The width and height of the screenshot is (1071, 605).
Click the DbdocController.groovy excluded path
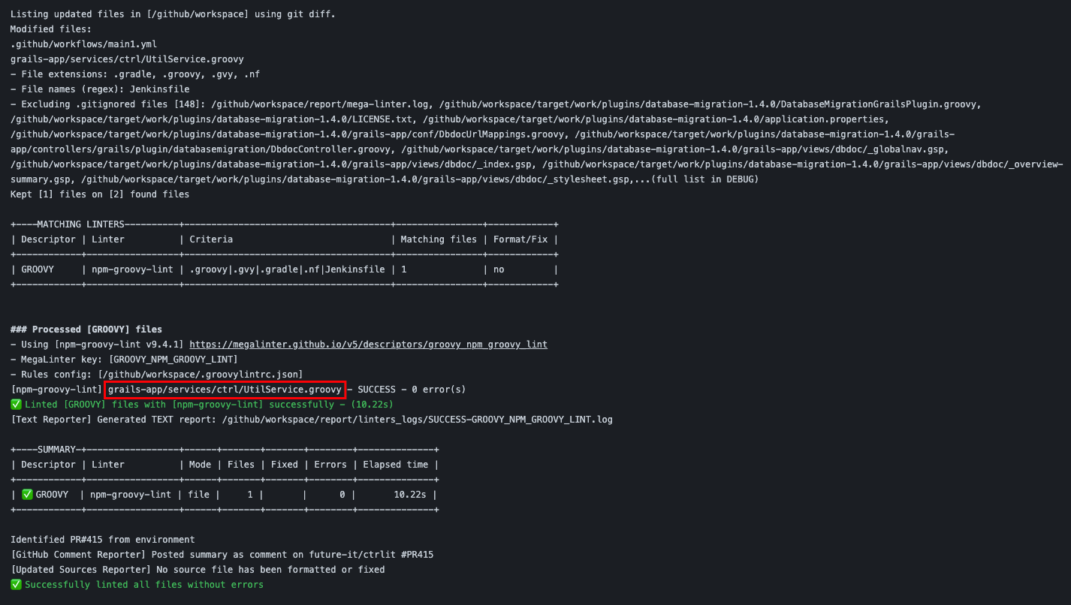click(x=225, y=149)
